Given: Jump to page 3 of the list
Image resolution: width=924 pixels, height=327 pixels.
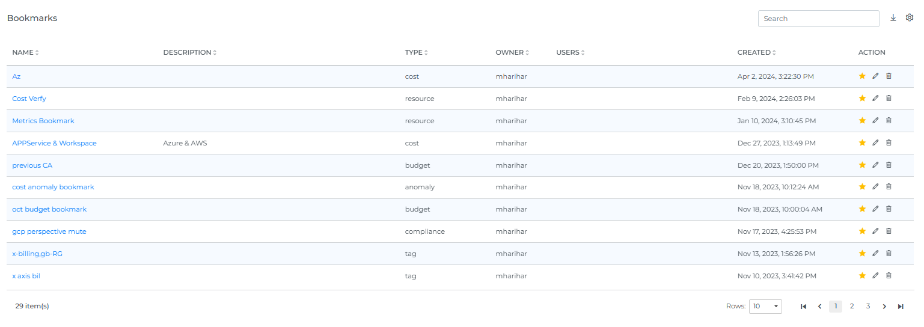Looking at the screenshot, I should (x=868, y=307).
